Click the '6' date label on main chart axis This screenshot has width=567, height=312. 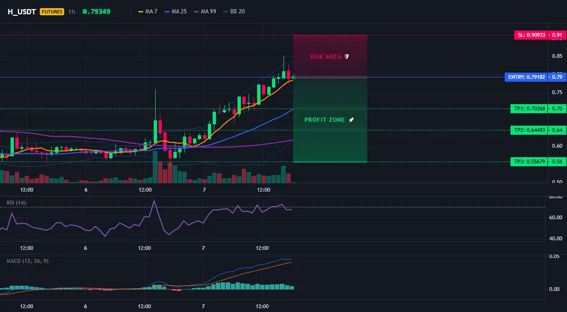coord(86,190)
